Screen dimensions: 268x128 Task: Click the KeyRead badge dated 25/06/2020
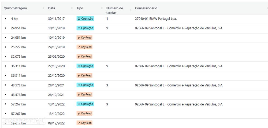[x=84, y=57]
